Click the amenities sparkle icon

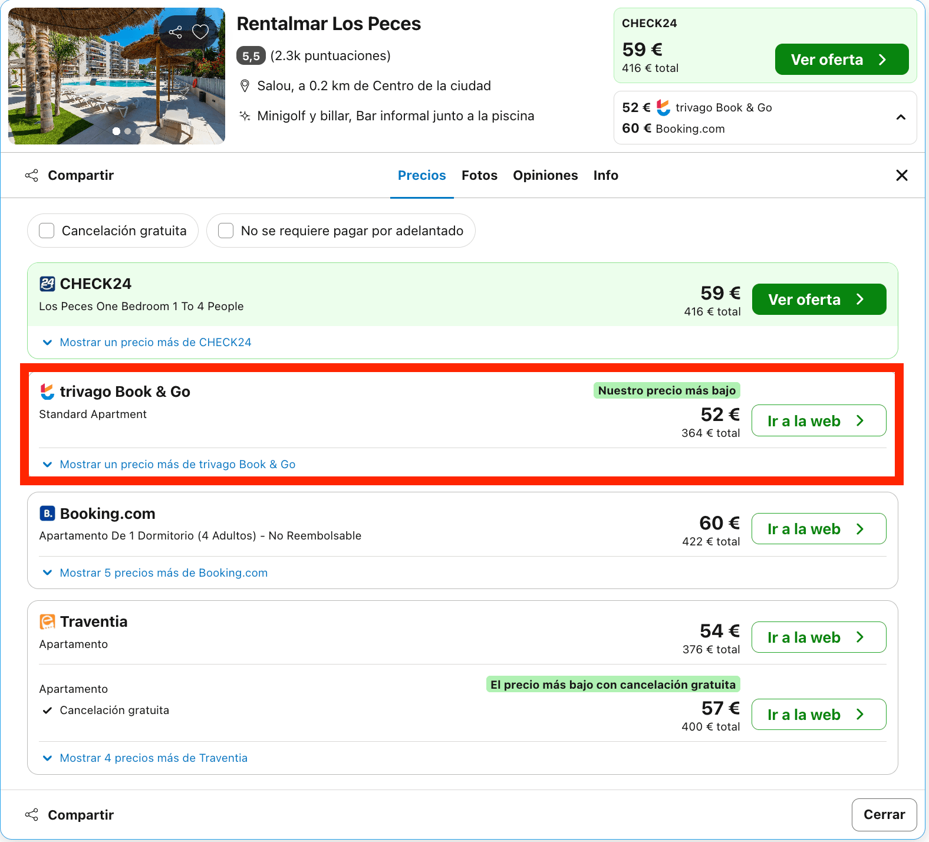coord(245,116)
